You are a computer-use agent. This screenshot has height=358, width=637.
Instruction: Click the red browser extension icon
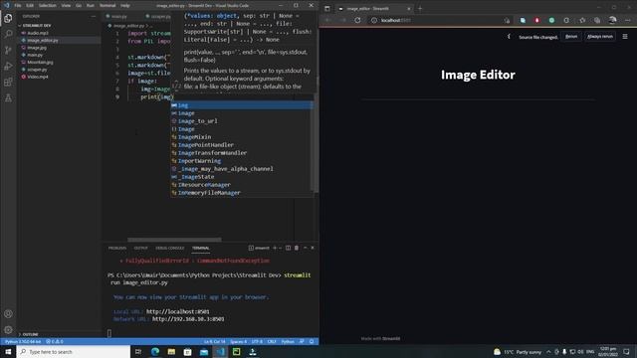(x=537, y=20)
